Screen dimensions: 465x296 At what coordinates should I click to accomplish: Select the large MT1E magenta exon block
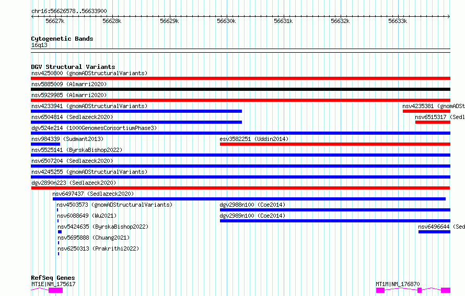56,290
